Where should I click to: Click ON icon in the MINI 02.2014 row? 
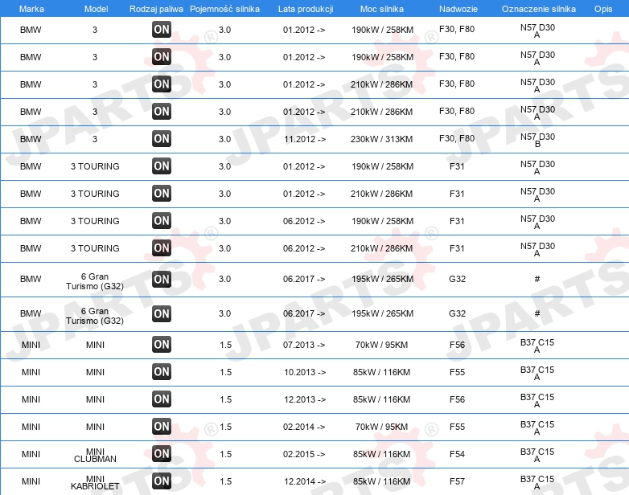click(162, 426)
